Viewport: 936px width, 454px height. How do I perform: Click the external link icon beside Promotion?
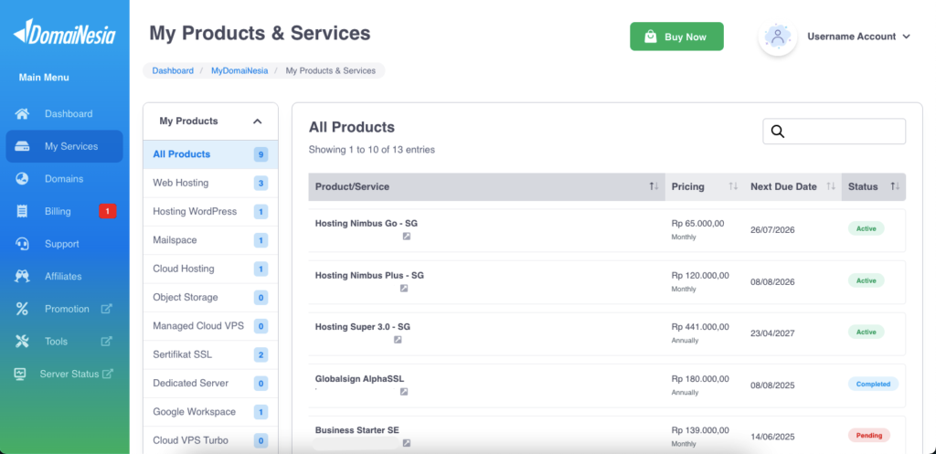point(106,309)
